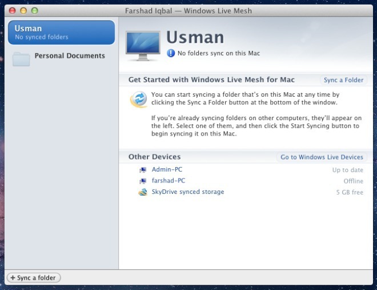Select Usman device in the sidebar
377x290 pixels.
coord(61,32)
